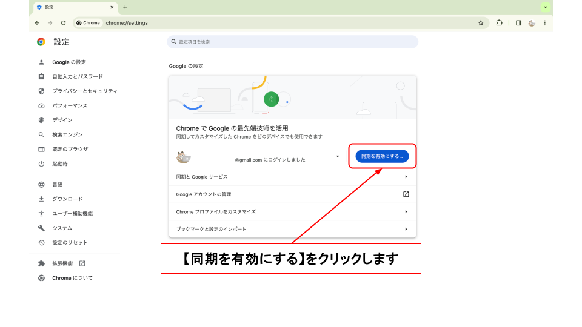Click the reload page icon
582x327 pixels.
(x=63, y=23)
